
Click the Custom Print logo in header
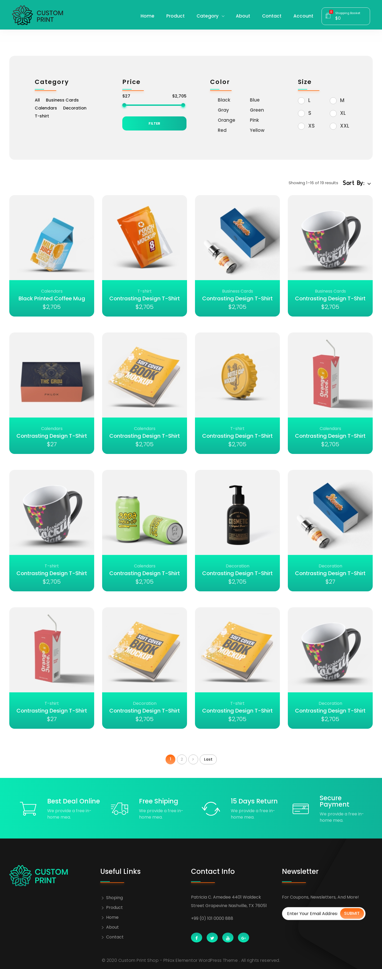tap(38, 16)
